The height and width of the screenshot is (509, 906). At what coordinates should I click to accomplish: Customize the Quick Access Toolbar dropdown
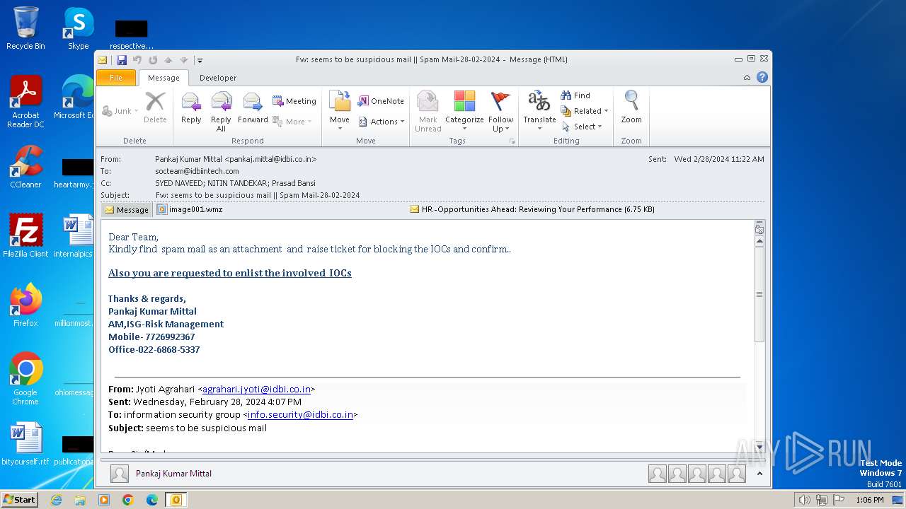[x=200, y=60]
